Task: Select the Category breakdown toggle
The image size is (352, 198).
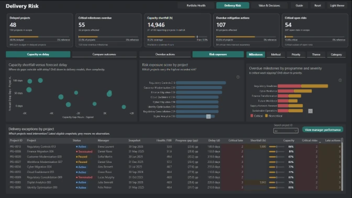Action: click(x=336, y=54)
